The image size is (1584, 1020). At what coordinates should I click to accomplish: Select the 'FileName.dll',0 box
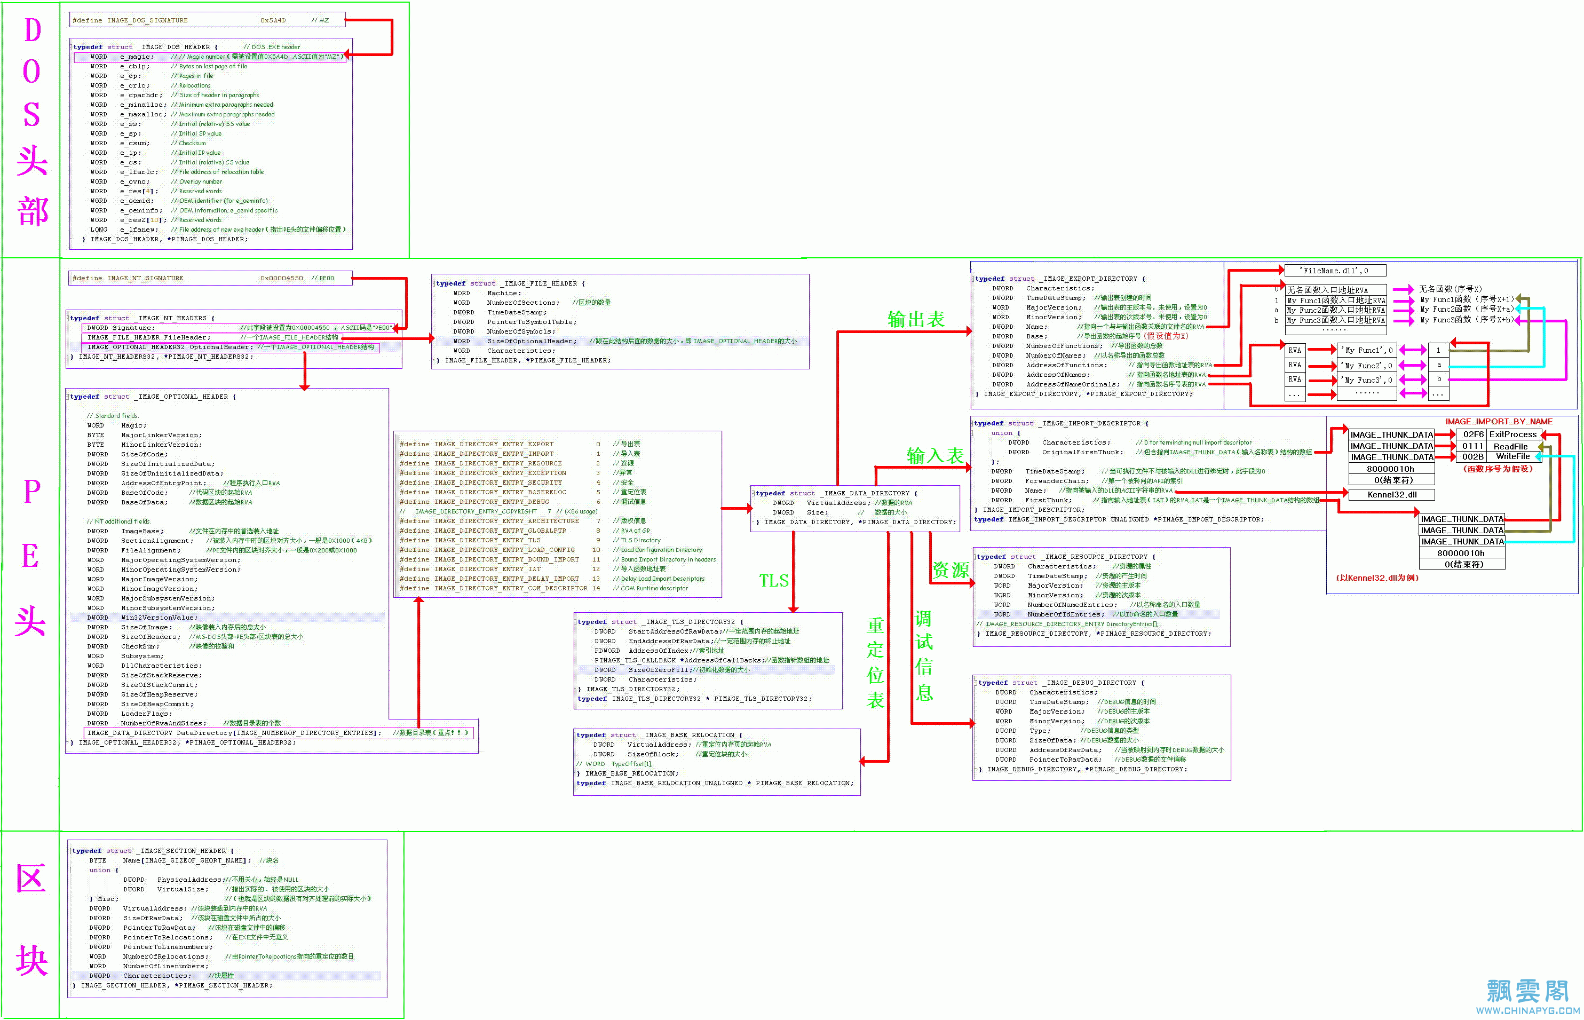click(1335, 271)
